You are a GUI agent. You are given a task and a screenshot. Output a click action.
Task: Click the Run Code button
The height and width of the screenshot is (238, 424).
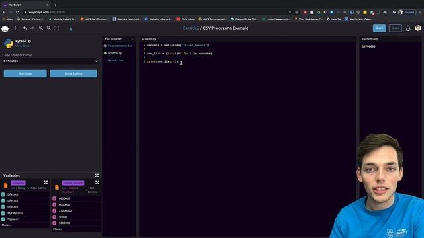[x=25, y=73]
